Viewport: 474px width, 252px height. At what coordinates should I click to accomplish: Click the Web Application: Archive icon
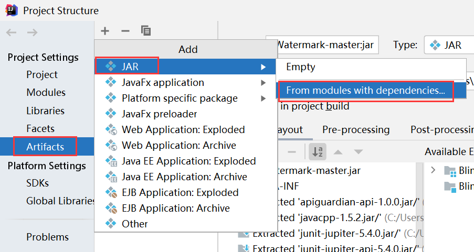pos(111,145)
